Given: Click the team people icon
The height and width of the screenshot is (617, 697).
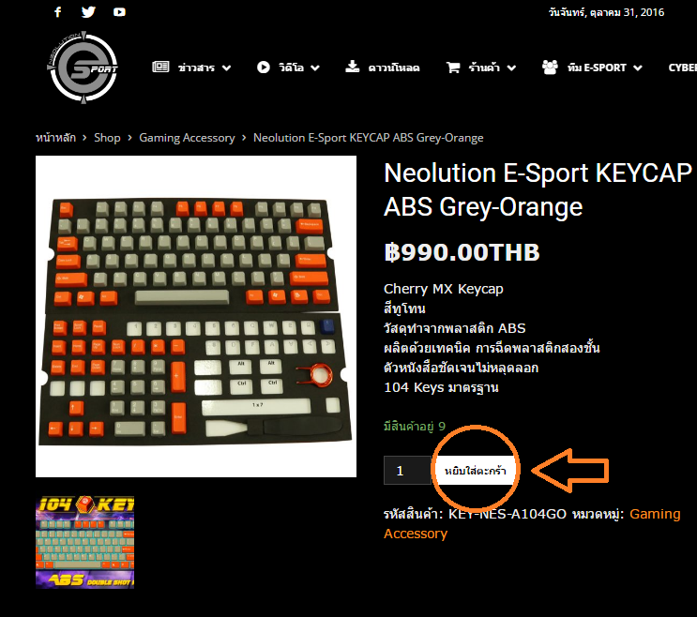Looking at the screenshot, I should click(550, 68).
